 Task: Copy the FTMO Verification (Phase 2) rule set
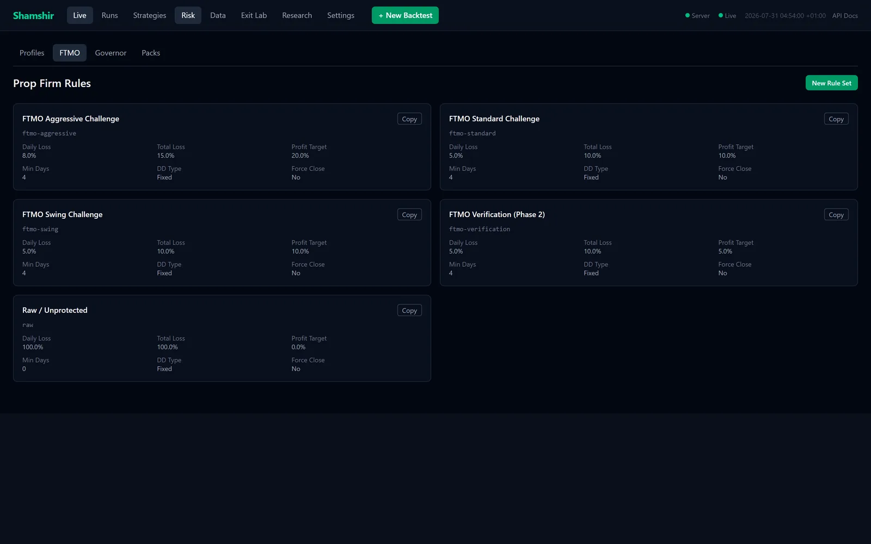coord(836,215)
